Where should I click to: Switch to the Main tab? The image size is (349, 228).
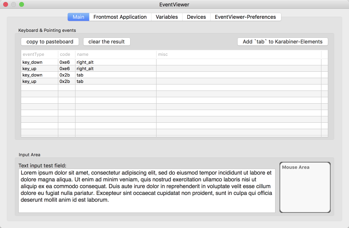tap(78, 17)
